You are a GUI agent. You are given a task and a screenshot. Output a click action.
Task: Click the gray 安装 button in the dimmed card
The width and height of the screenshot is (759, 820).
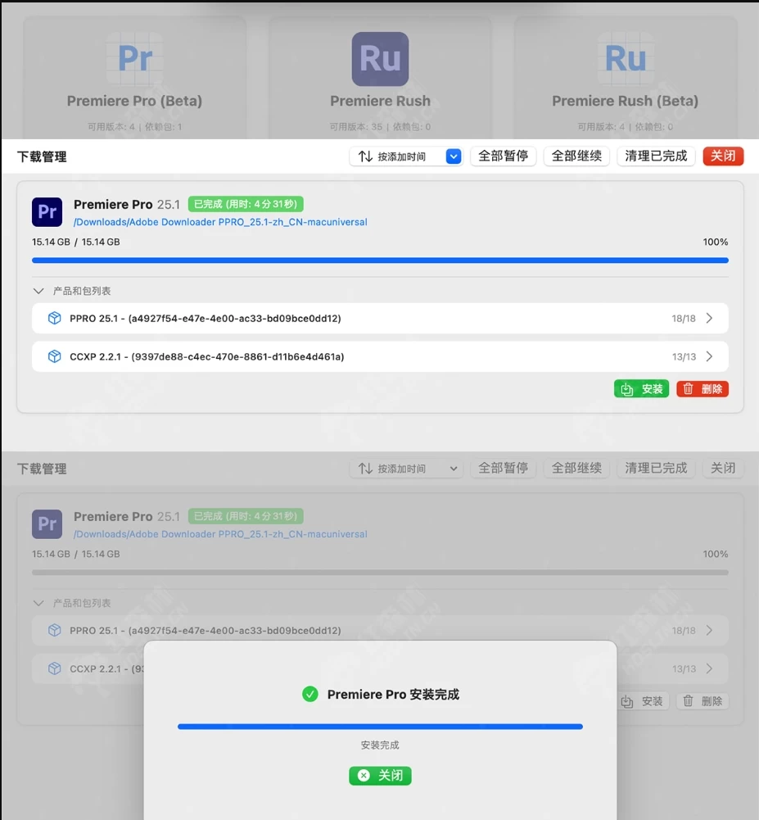click(641, 700)
